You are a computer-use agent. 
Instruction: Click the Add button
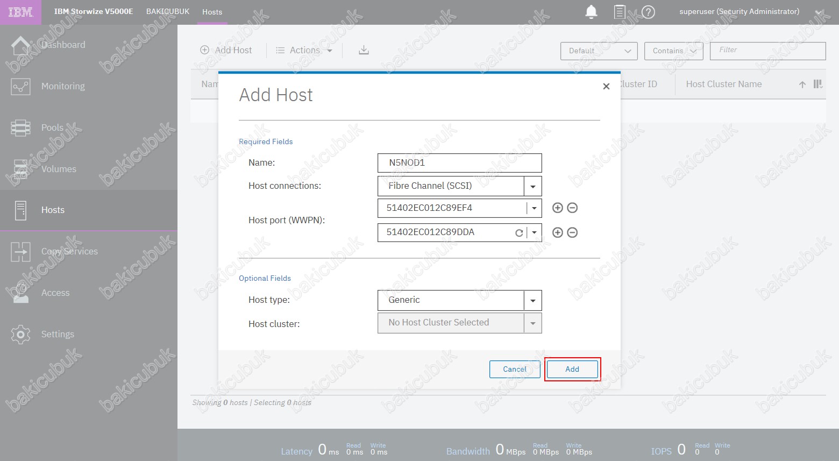coord(572,369)
